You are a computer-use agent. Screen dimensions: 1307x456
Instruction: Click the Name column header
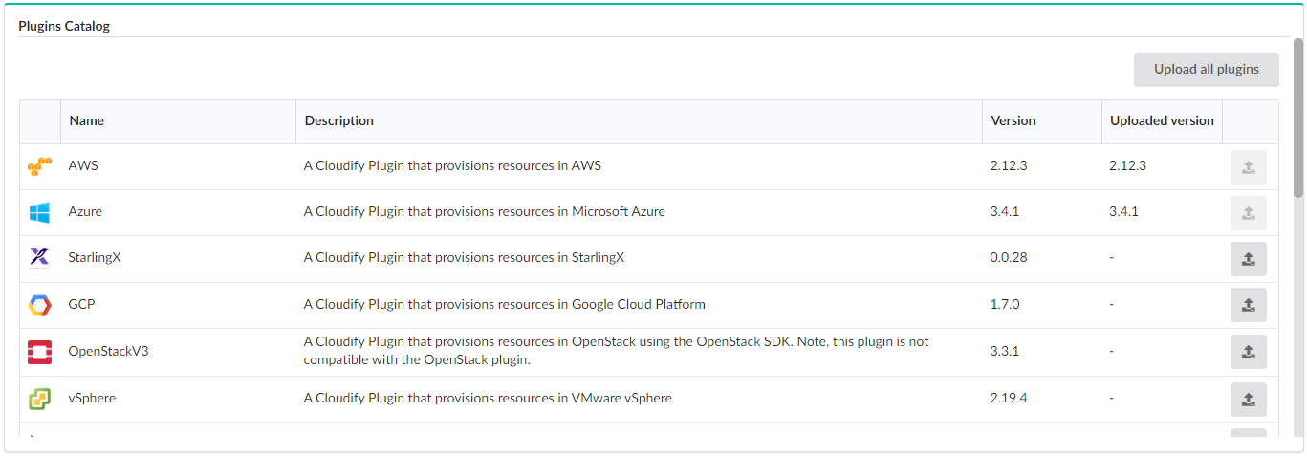tap(87, 121)
